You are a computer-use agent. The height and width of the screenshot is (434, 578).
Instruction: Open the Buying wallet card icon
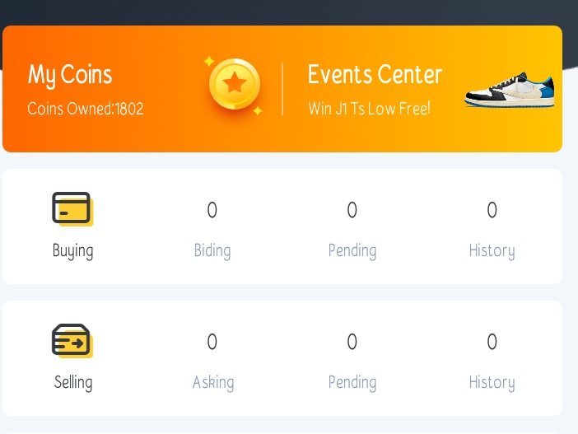pos(72,209)
